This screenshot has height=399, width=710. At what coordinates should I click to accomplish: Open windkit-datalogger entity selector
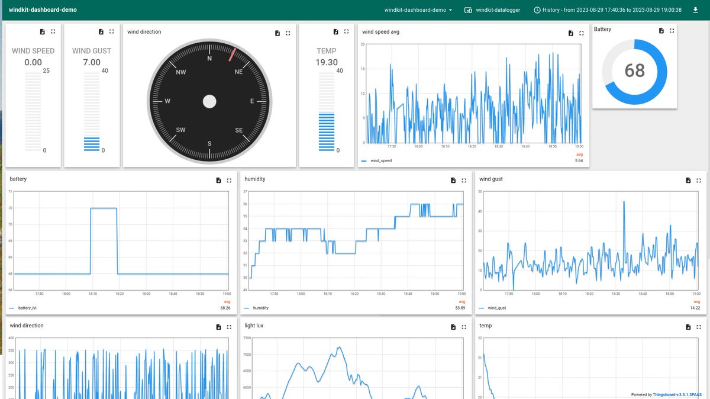coord(492,10)
